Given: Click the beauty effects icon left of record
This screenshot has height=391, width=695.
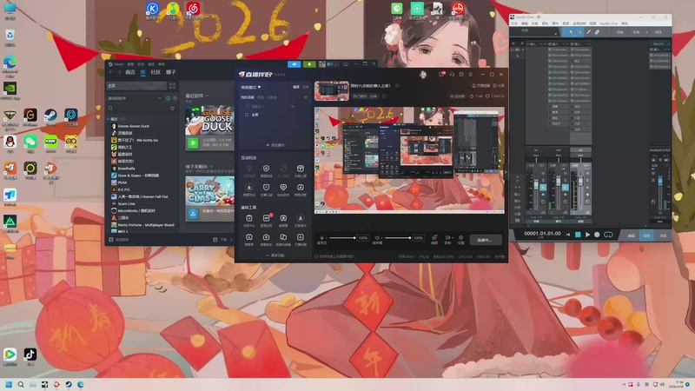Looking at the screenshot, I should (434, 238).
